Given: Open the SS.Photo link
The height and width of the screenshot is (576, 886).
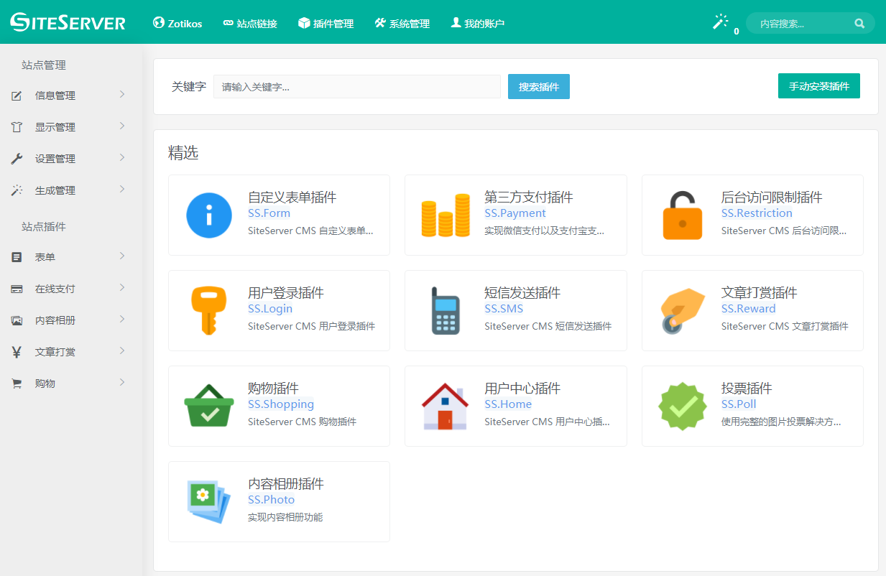Looking at the screenshot, I should click(271, 500).
